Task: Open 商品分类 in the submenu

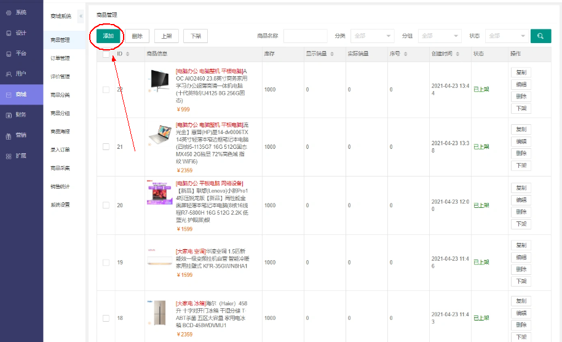Action: pyautogui.click(x=60, y=95)
